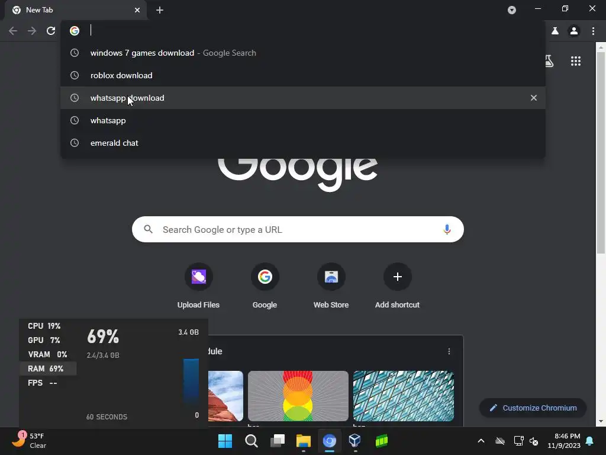
Task: Click the Add shortcut button
Action: (x=397, y=286)
